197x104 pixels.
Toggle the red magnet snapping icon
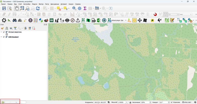coord(155,15)
